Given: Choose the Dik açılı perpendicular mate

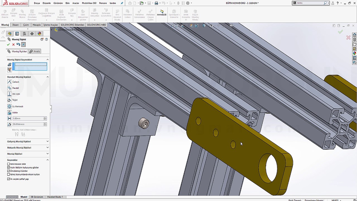Looking at the screenshot, I should click(9, 94).
